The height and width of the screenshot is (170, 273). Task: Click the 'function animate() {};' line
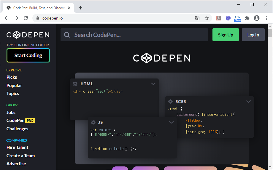[x=113, y=149]
